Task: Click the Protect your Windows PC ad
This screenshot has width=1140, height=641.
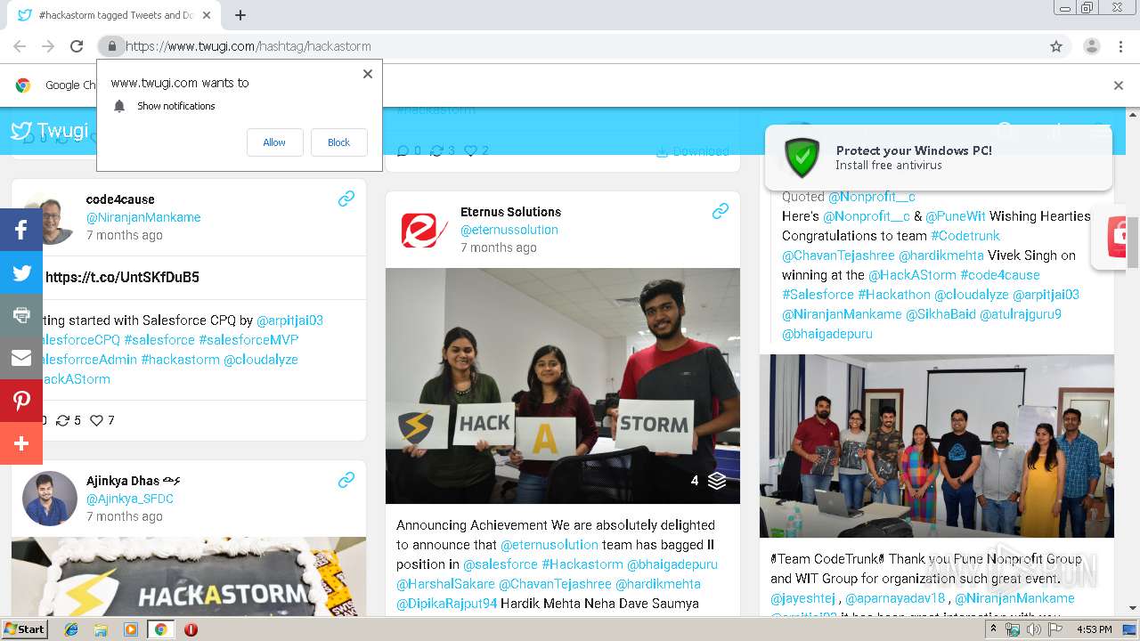Action: tap(939, 158)
